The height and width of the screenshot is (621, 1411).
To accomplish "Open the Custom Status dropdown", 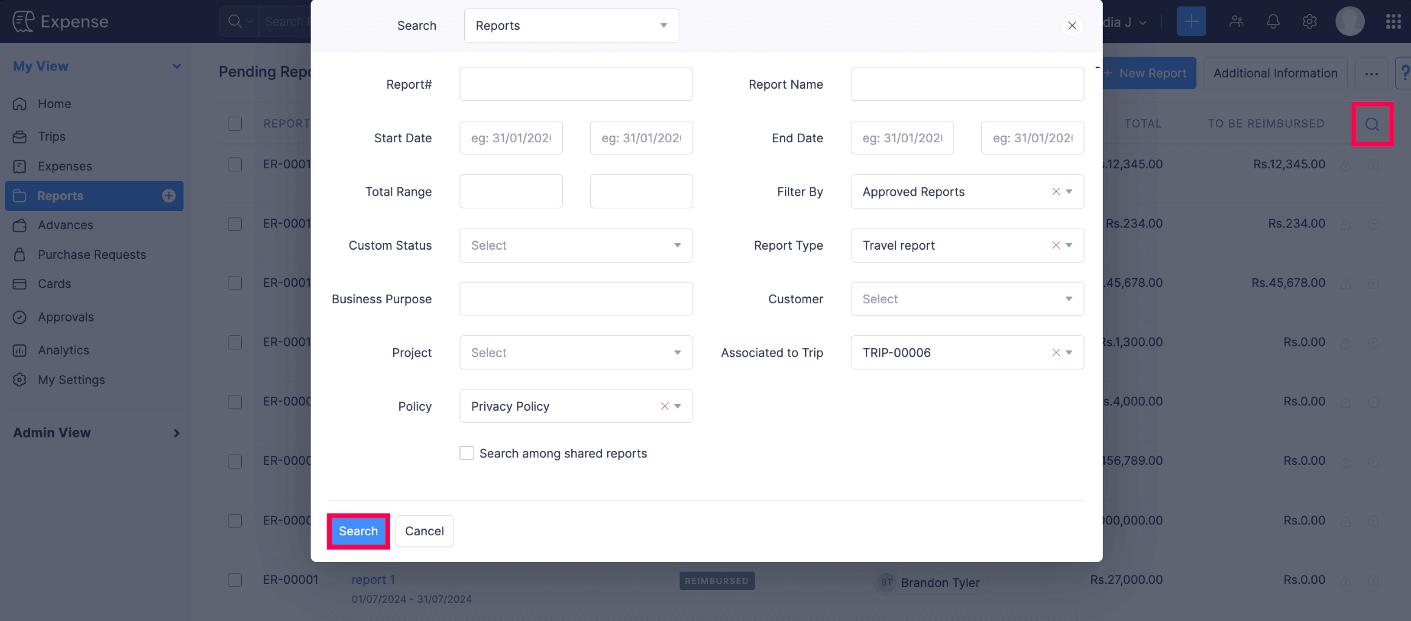I will point(575,245).
